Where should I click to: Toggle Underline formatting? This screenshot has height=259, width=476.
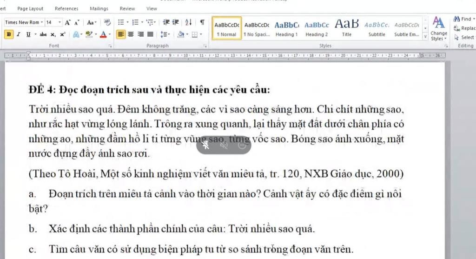[28, 34]
